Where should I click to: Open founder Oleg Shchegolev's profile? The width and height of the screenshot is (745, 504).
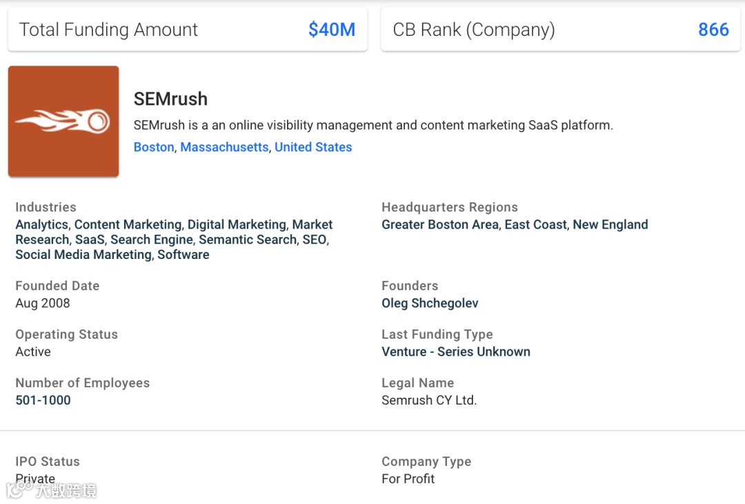(430, 303)
